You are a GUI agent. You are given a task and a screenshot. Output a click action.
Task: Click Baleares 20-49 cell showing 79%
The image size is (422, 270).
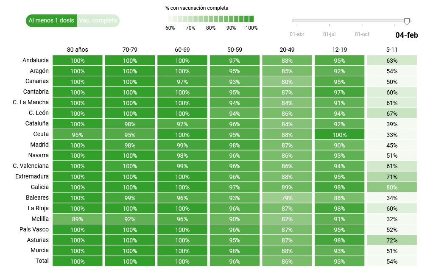coord(287,198)
